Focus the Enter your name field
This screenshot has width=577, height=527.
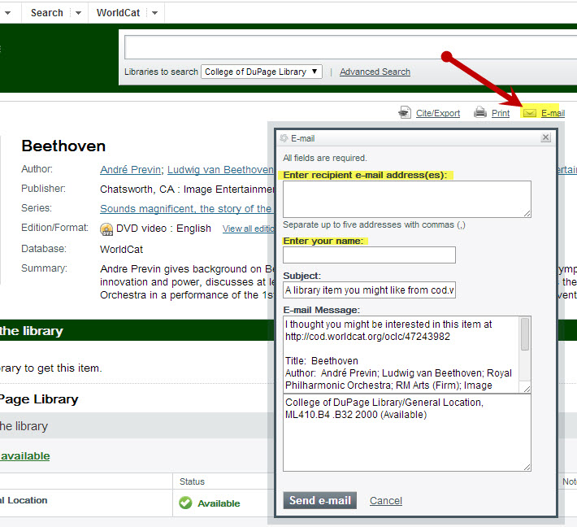[x=369, y=255]
